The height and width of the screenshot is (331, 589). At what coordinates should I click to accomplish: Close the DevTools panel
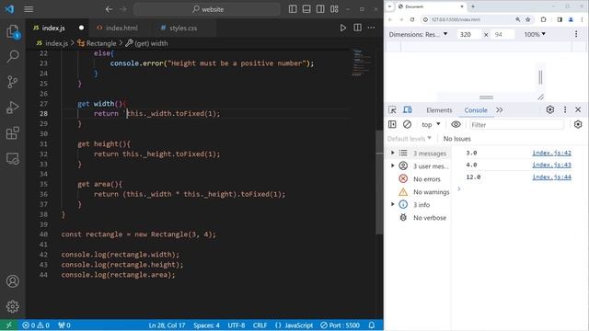click(x=578, y=109)
